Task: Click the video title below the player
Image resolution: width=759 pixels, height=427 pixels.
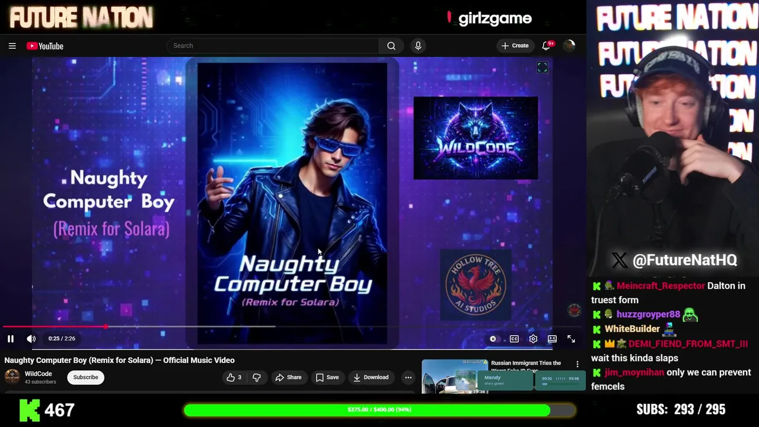Action: (x=119, y=360)
